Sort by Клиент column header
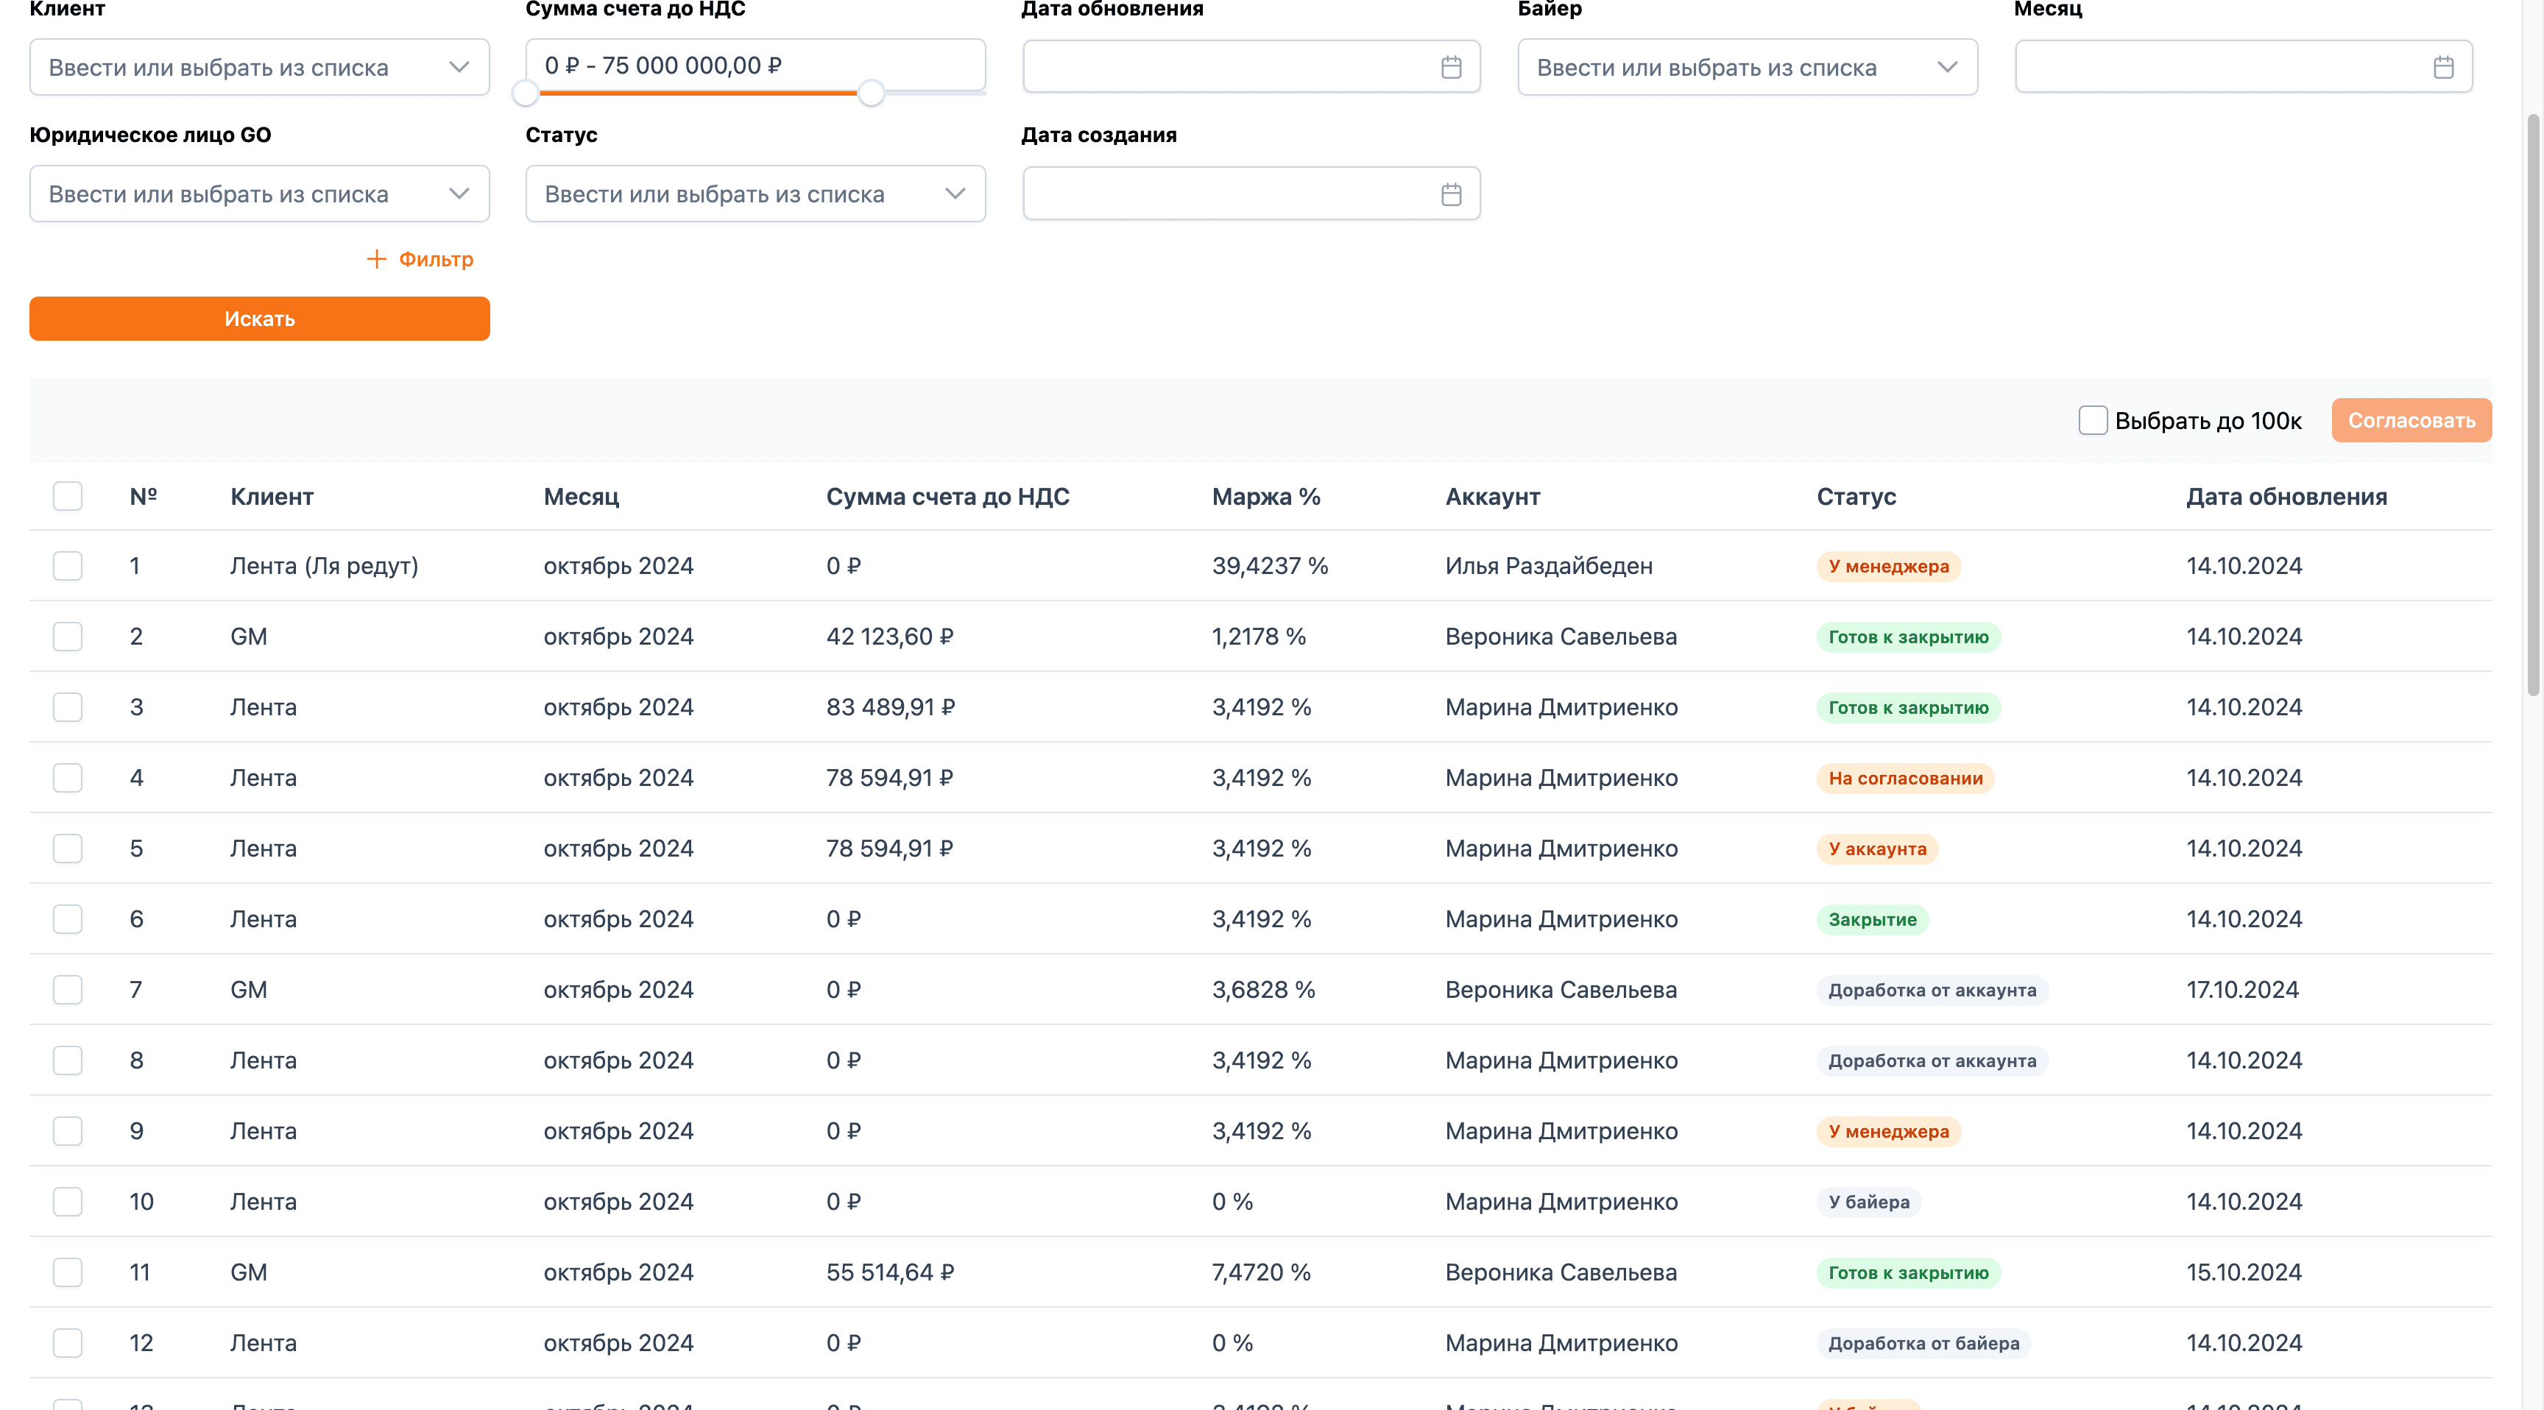The height and width of the screenshot is (1410, 2544). click(x=272, y=497)
